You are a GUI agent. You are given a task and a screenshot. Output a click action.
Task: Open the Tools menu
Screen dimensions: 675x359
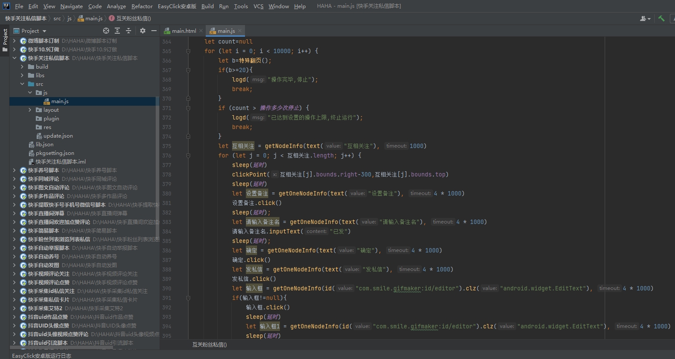click(x=241, y=6)
